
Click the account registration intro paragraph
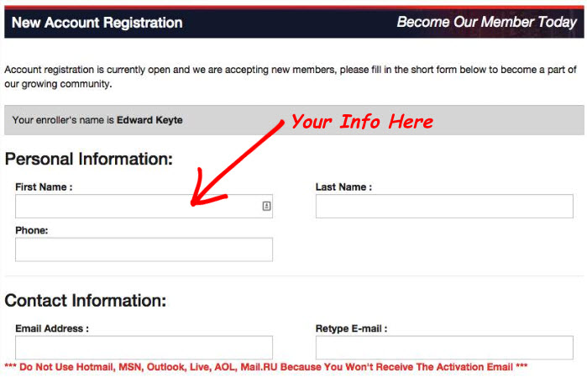click(x=290, y=76)
